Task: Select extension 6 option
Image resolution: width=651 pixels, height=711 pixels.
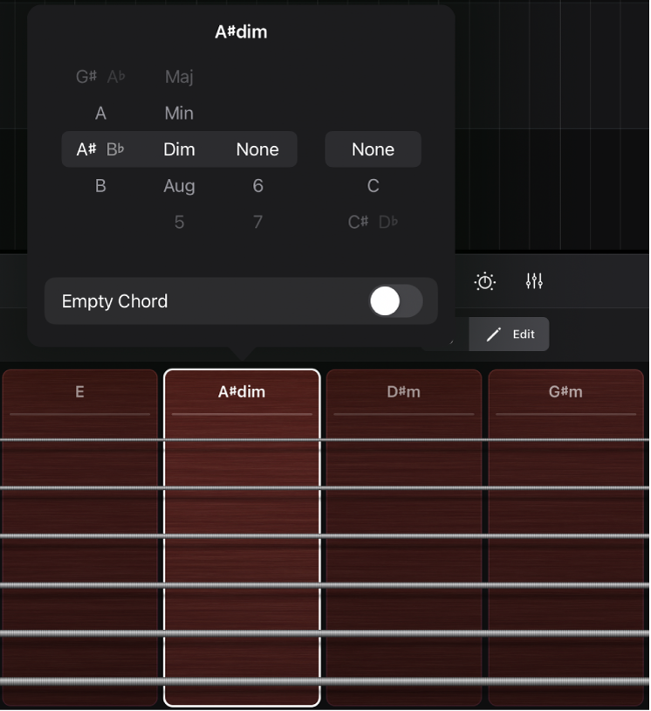Action: [257, 186]
